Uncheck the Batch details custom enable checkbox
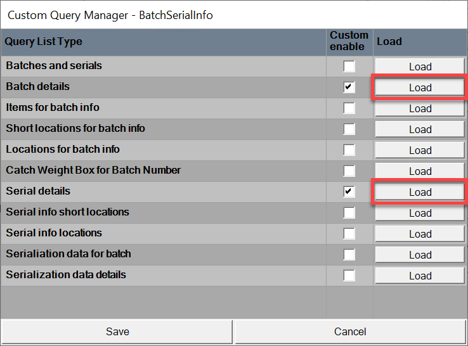Screen dimensions: 468x346 click(349, 87)
